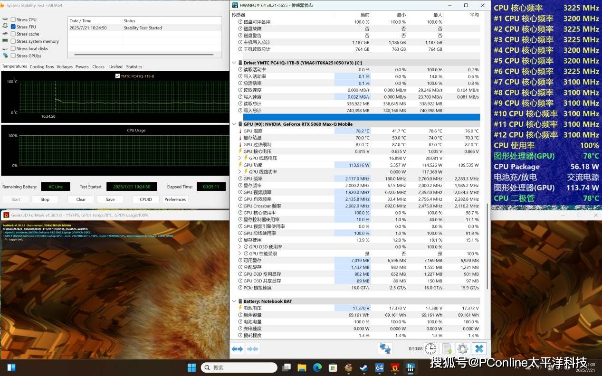Open HWiNFO sensor settings gear icon
The image size is (602, 376).
[463, 349]
